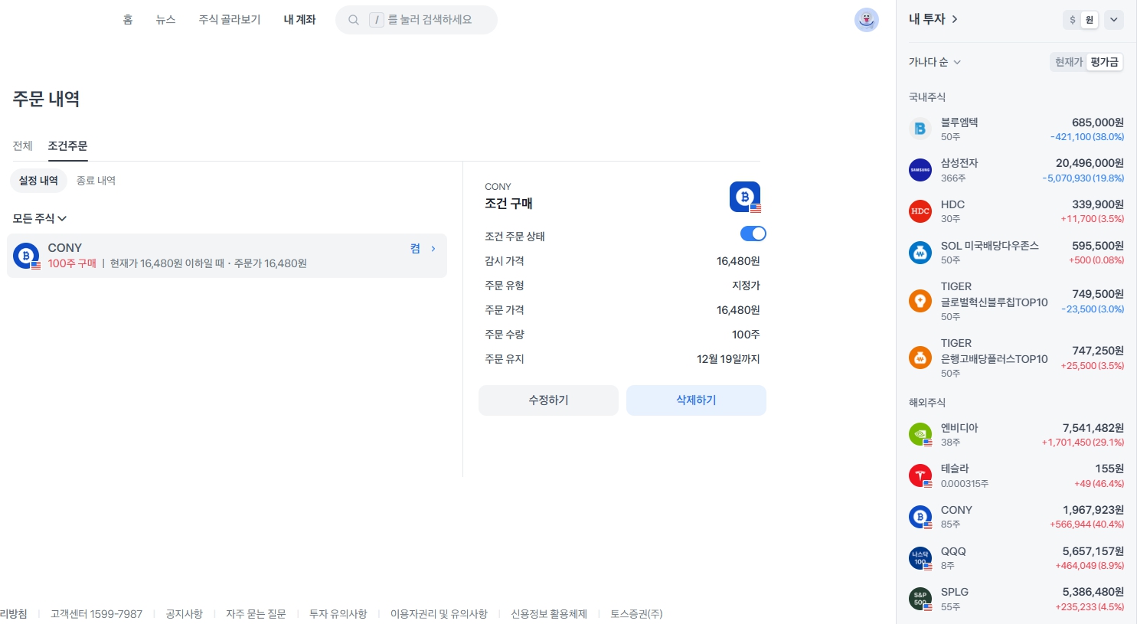Viewport: 1137px width, 624px height.
Task: Open 자주 묻는 질문 footer link
Action: click(x=256, y=614)
